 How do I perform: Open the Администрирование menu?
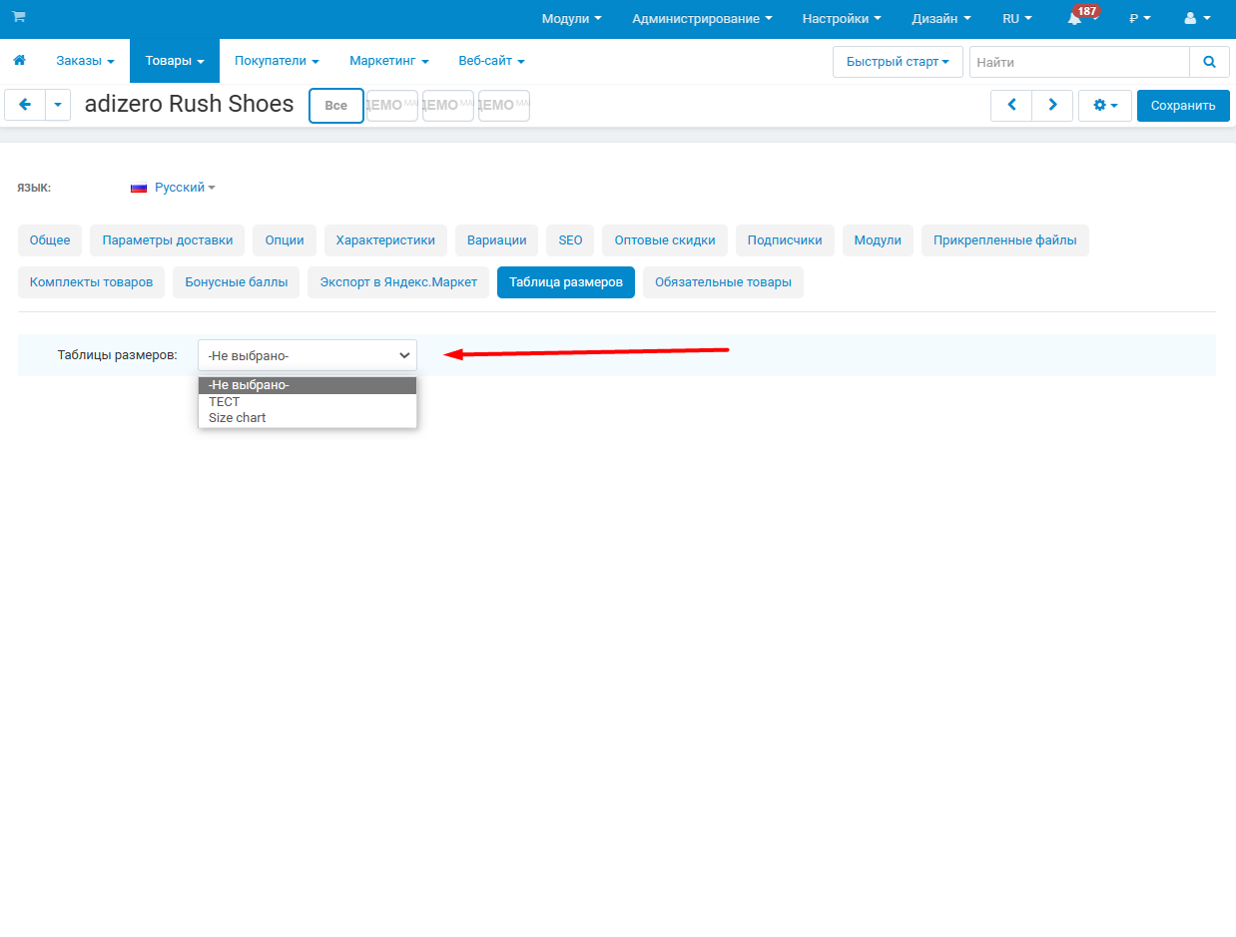[702, 18]
